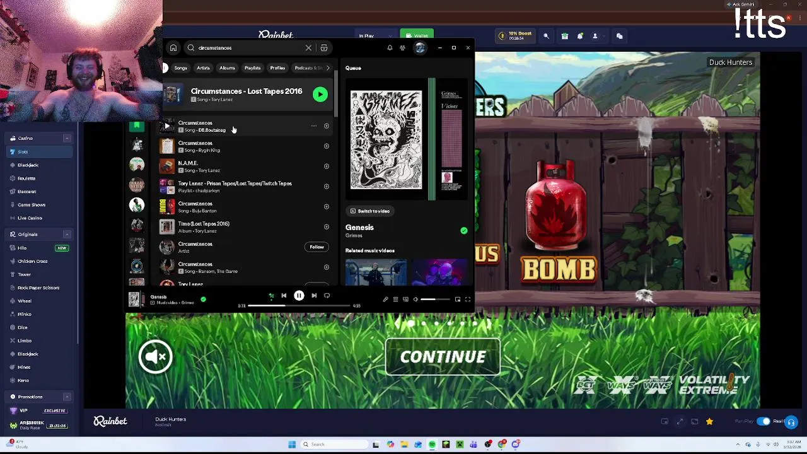Add N.A.M.E. by Tory Lanez to library
This screenshot has height=454, width=807.
coord(327,166)
